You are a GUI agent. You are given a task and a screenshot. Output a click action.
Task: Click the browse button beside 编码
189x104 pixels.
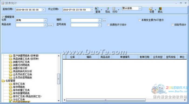pos(104,20)
